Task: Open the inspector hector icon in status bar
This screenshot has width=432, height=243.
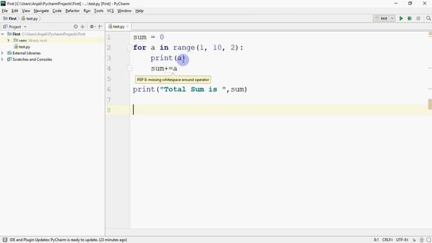Action: 421,240
